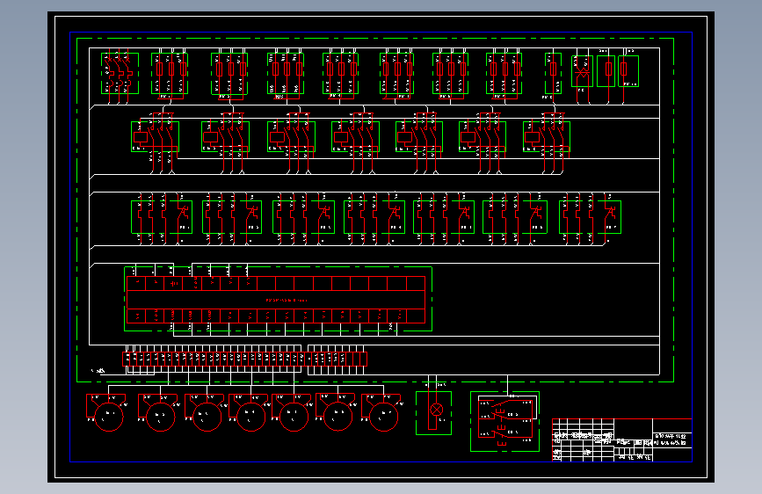Click the last contactor block in second row
Screen dimensions: 762x494
(x=546, y=136)
